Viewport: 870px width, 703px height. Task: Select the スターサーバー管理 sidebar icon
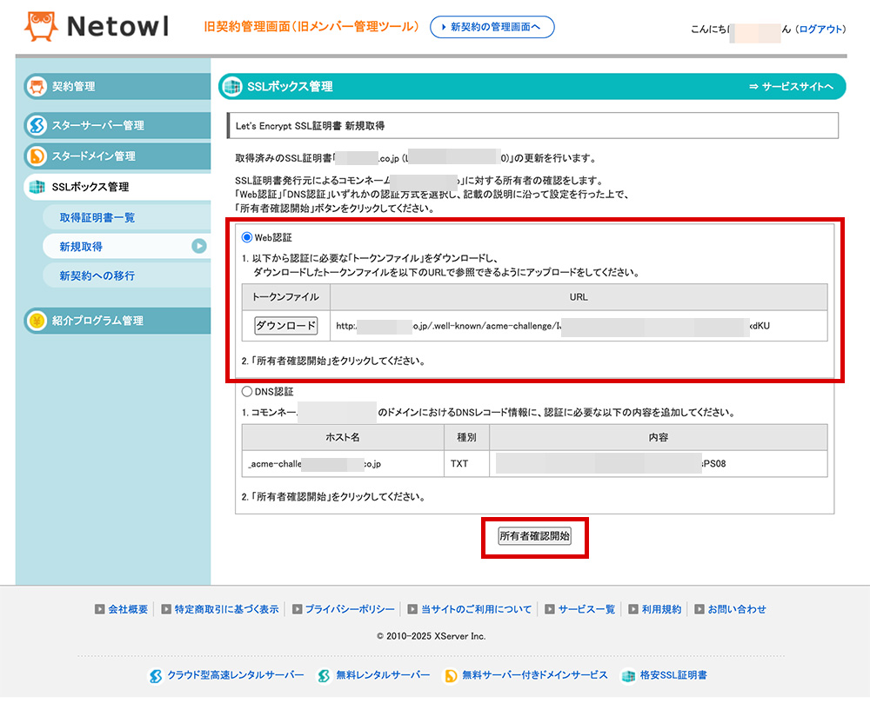[x=37, y=124]
